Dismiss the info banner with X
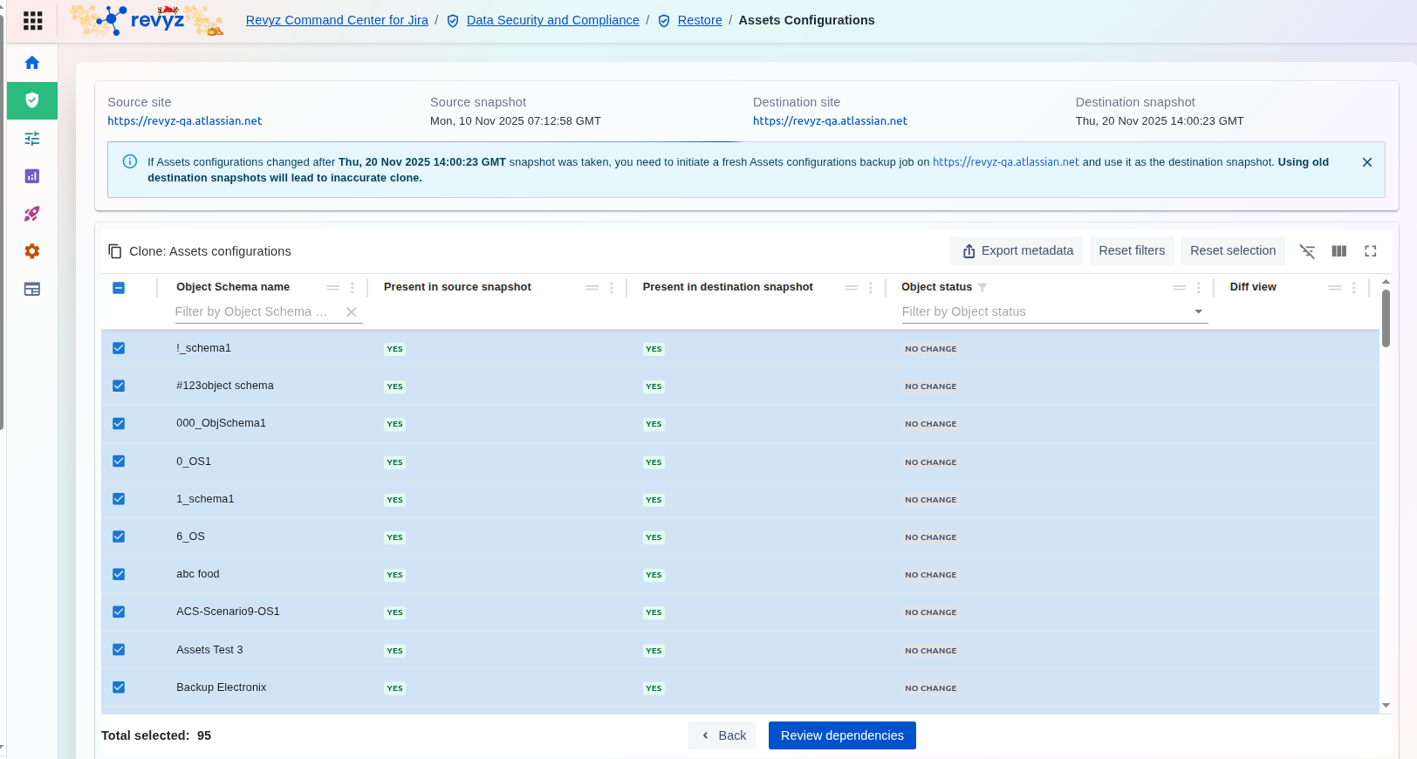Viewport: 1417px width, 759px height. tap(1367, 162)
